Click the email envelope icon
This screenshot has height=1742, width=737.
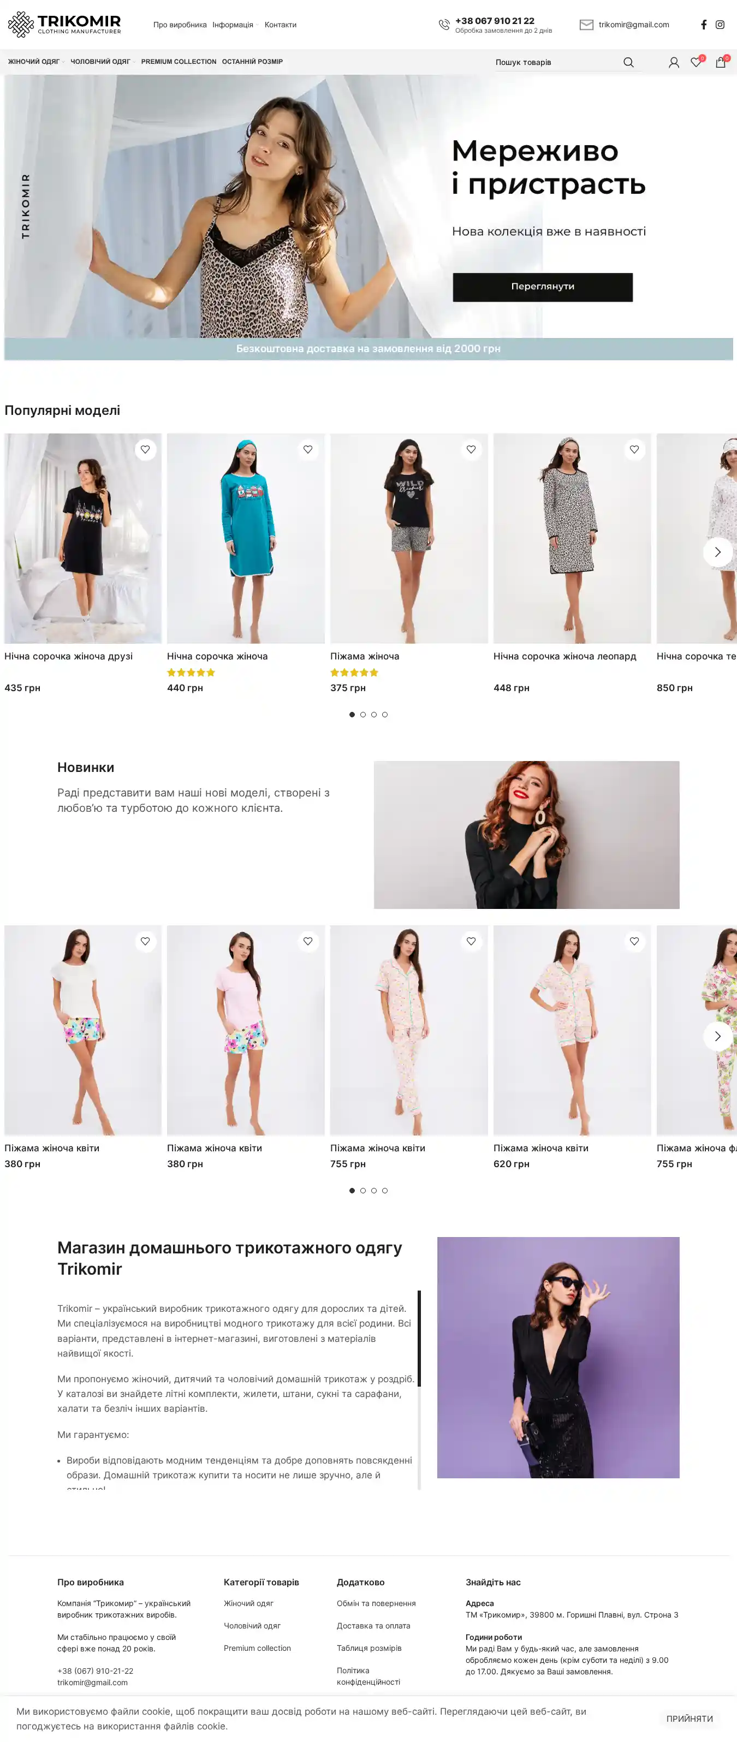[x=586, y=25]
